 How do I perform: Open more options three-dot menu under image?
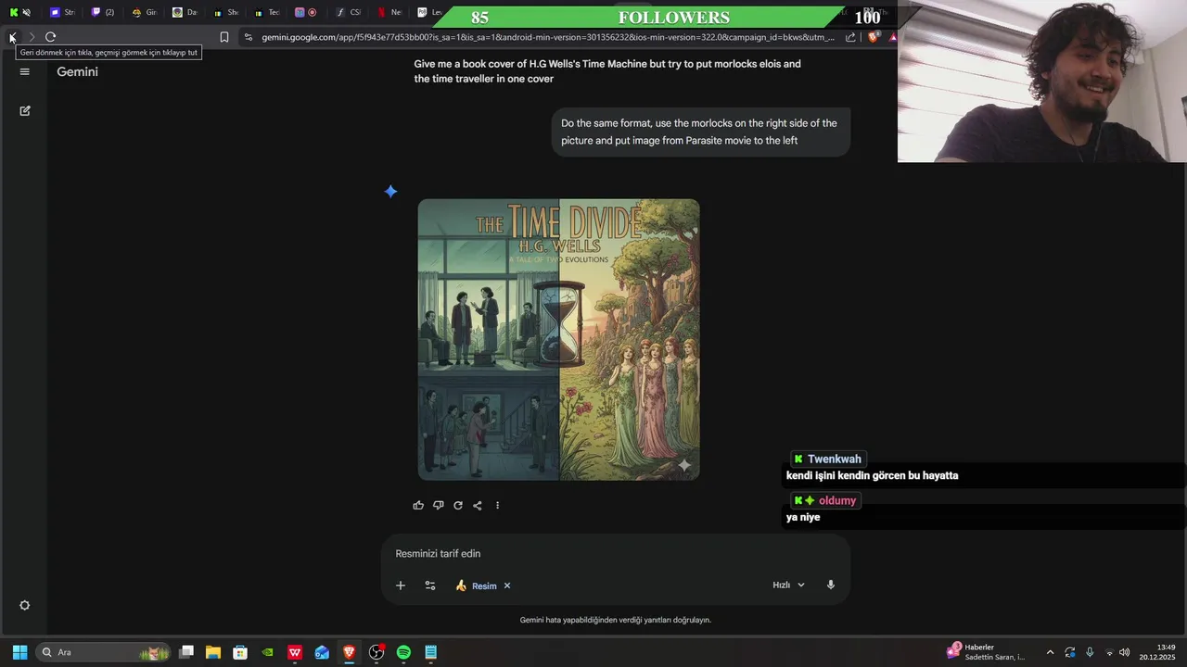point(497,505)
